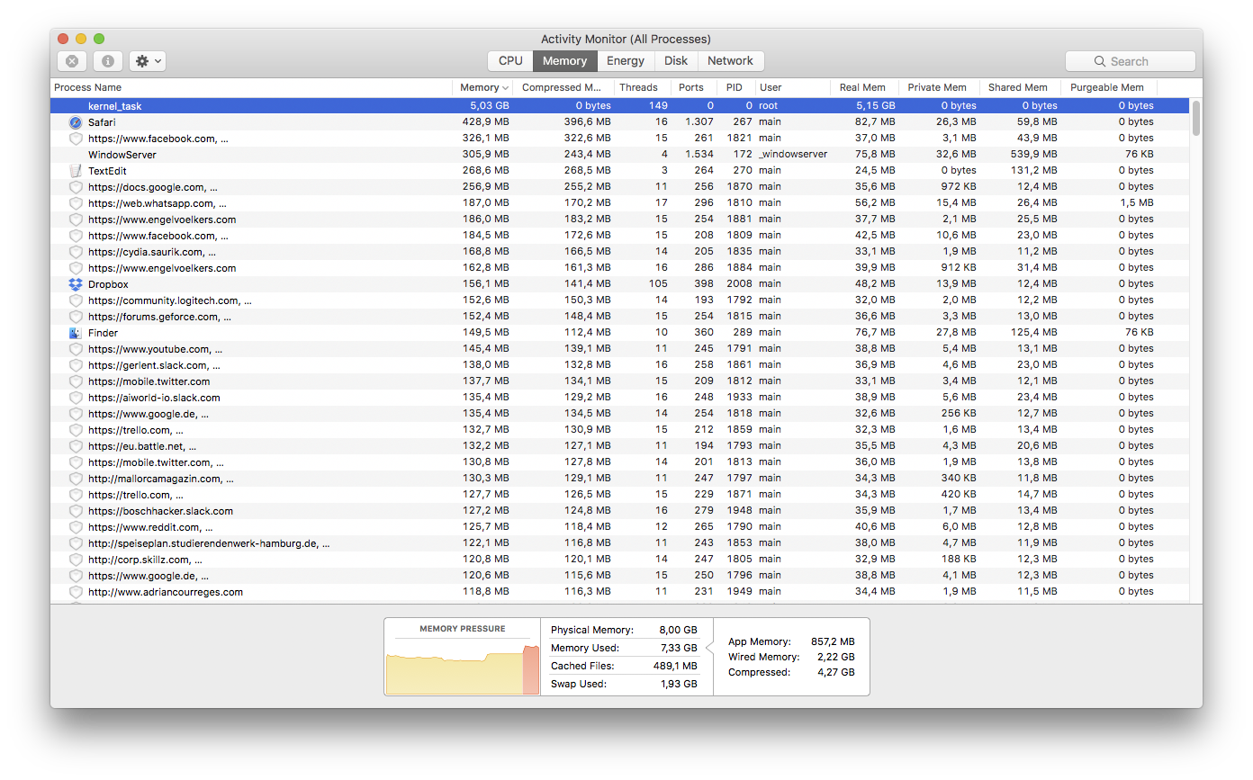Click the shield icon beside corp.skillz.com
This screenshot has height=780, width=1253.
(76, 560)
